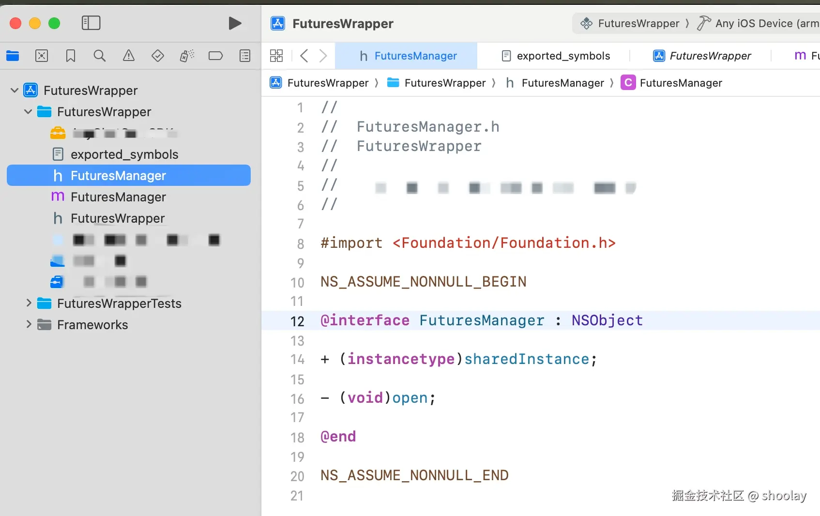Go back in editor history
820x516 pixels.
coord(304,56)
